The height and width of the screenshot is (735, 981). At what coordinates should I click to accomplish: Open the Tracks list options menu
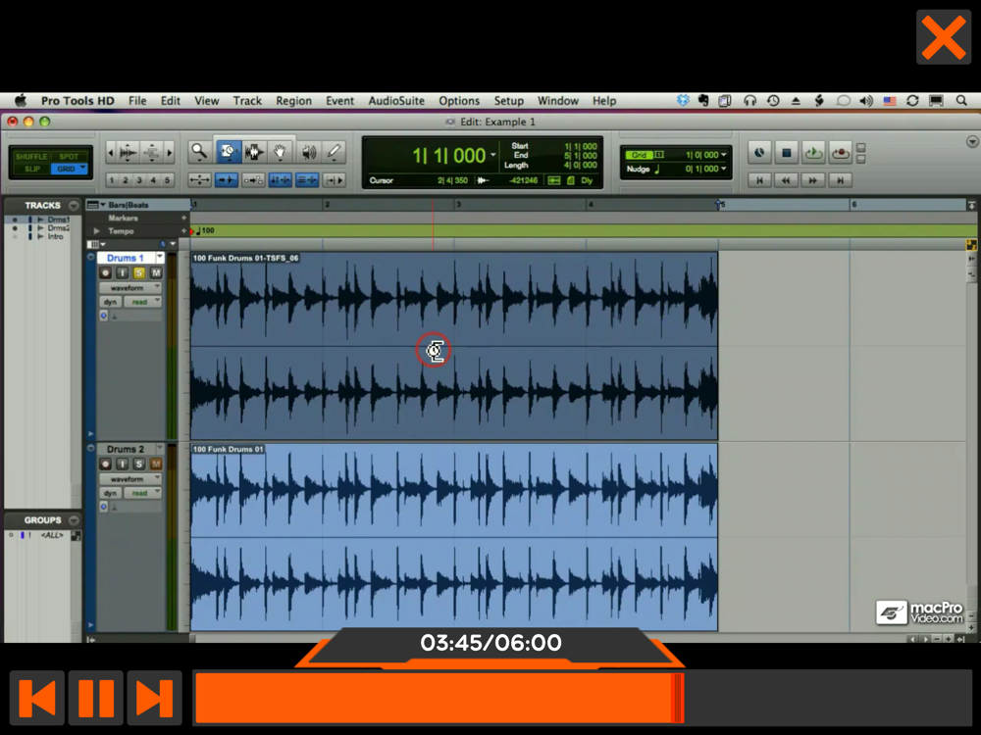point(74,206)
